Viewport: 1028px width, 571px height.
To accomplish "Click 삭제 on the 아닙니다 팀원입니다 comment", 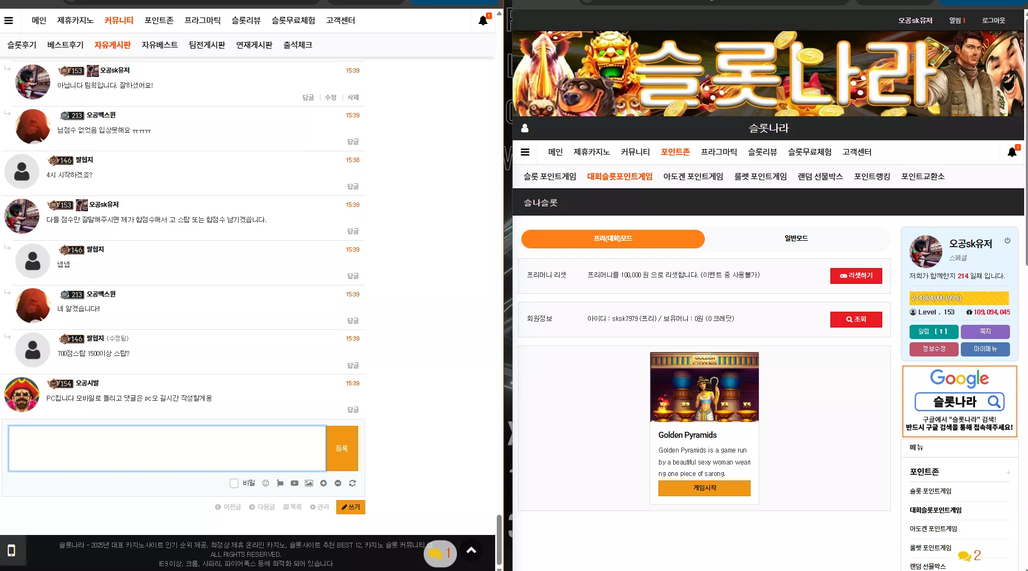I will click(353, 98).
